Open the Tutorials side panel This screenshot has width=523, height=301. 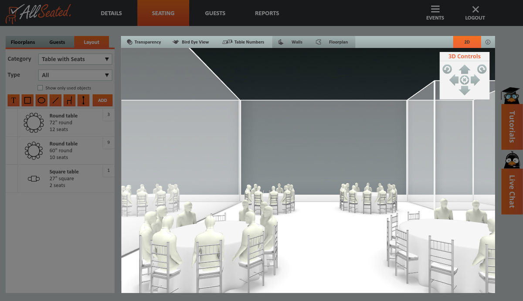click(512, 127)
